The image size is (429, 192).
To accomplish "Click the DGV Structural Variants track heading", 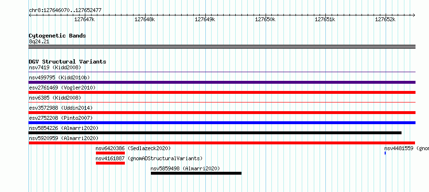I will coord(67,62).
